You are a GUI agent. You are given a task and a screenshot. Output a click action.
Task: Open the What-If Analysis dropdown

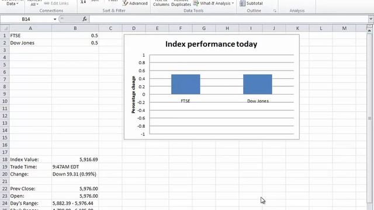(x=213, y=3)
